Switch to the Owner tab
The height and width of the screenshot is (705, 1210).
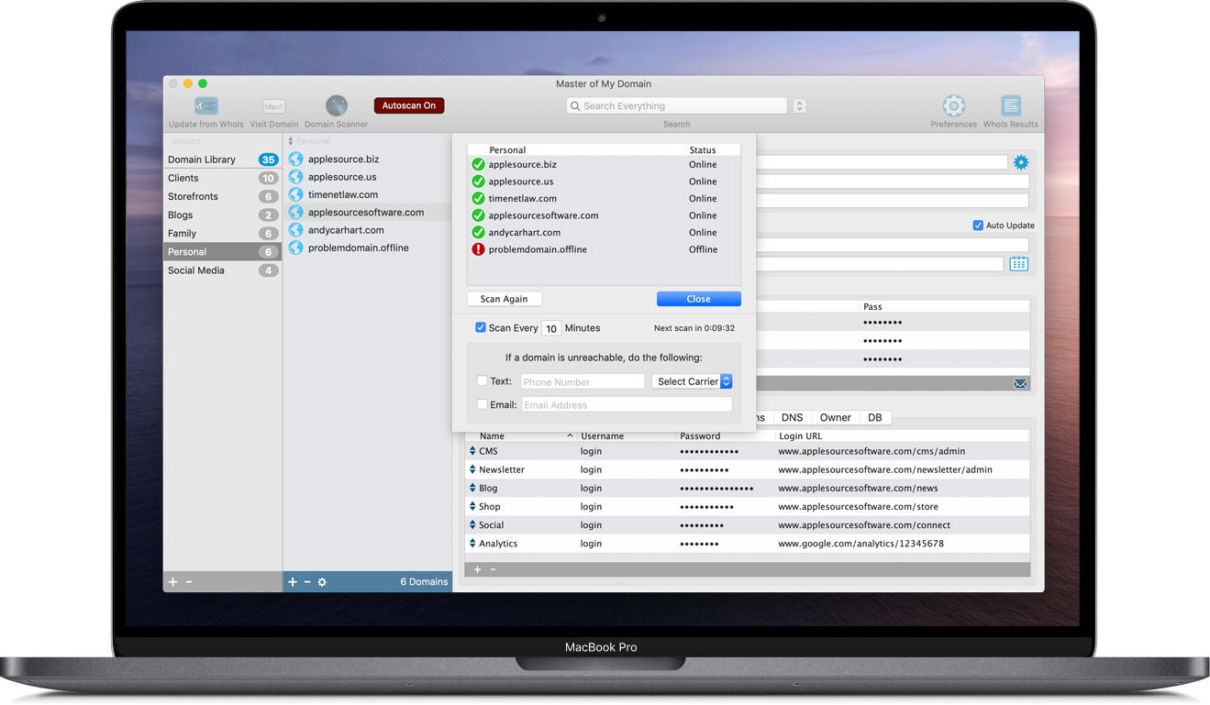coord(835,417)
